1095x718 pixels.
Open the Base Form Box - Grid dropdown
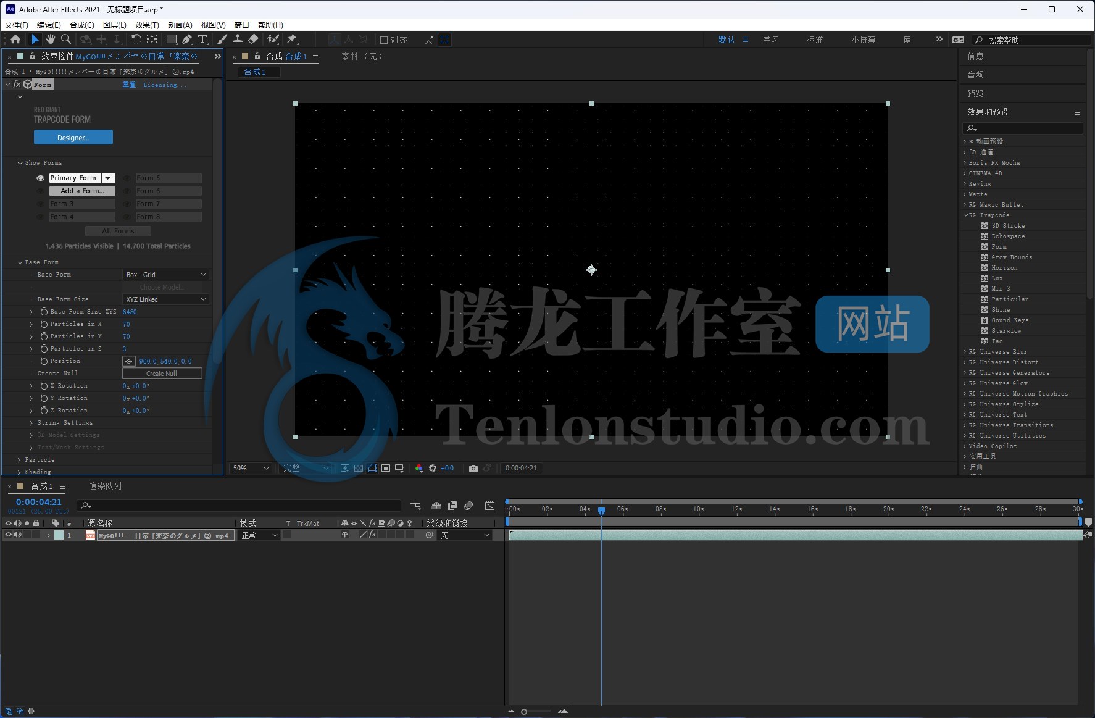point(165,275)
